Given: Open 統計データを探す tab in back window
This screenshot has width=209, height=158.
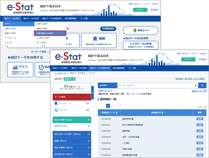Looking at the screenshot, I should click(12, 18).
